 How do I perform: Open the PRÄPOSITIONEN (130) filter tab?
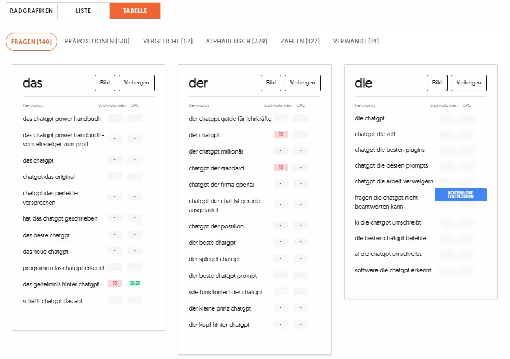(x=99, y=41)
